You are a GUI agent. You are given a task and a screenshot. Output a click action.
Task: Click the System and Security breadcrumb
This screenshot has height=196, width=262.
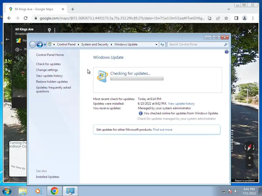[x=95, y=44]
